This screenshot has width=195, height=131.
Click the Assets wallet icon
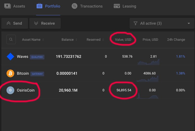pos(8,6)
